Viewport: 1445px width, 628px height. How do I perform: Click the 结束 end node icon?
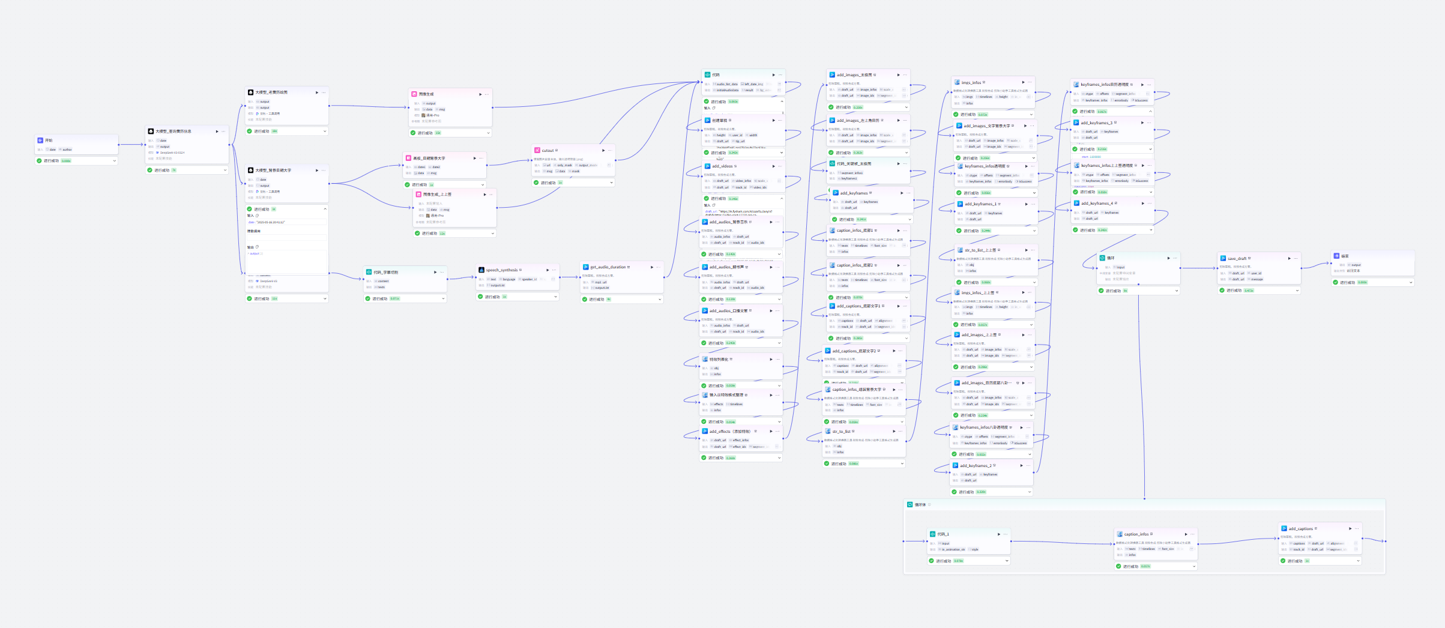[1336, 256]
